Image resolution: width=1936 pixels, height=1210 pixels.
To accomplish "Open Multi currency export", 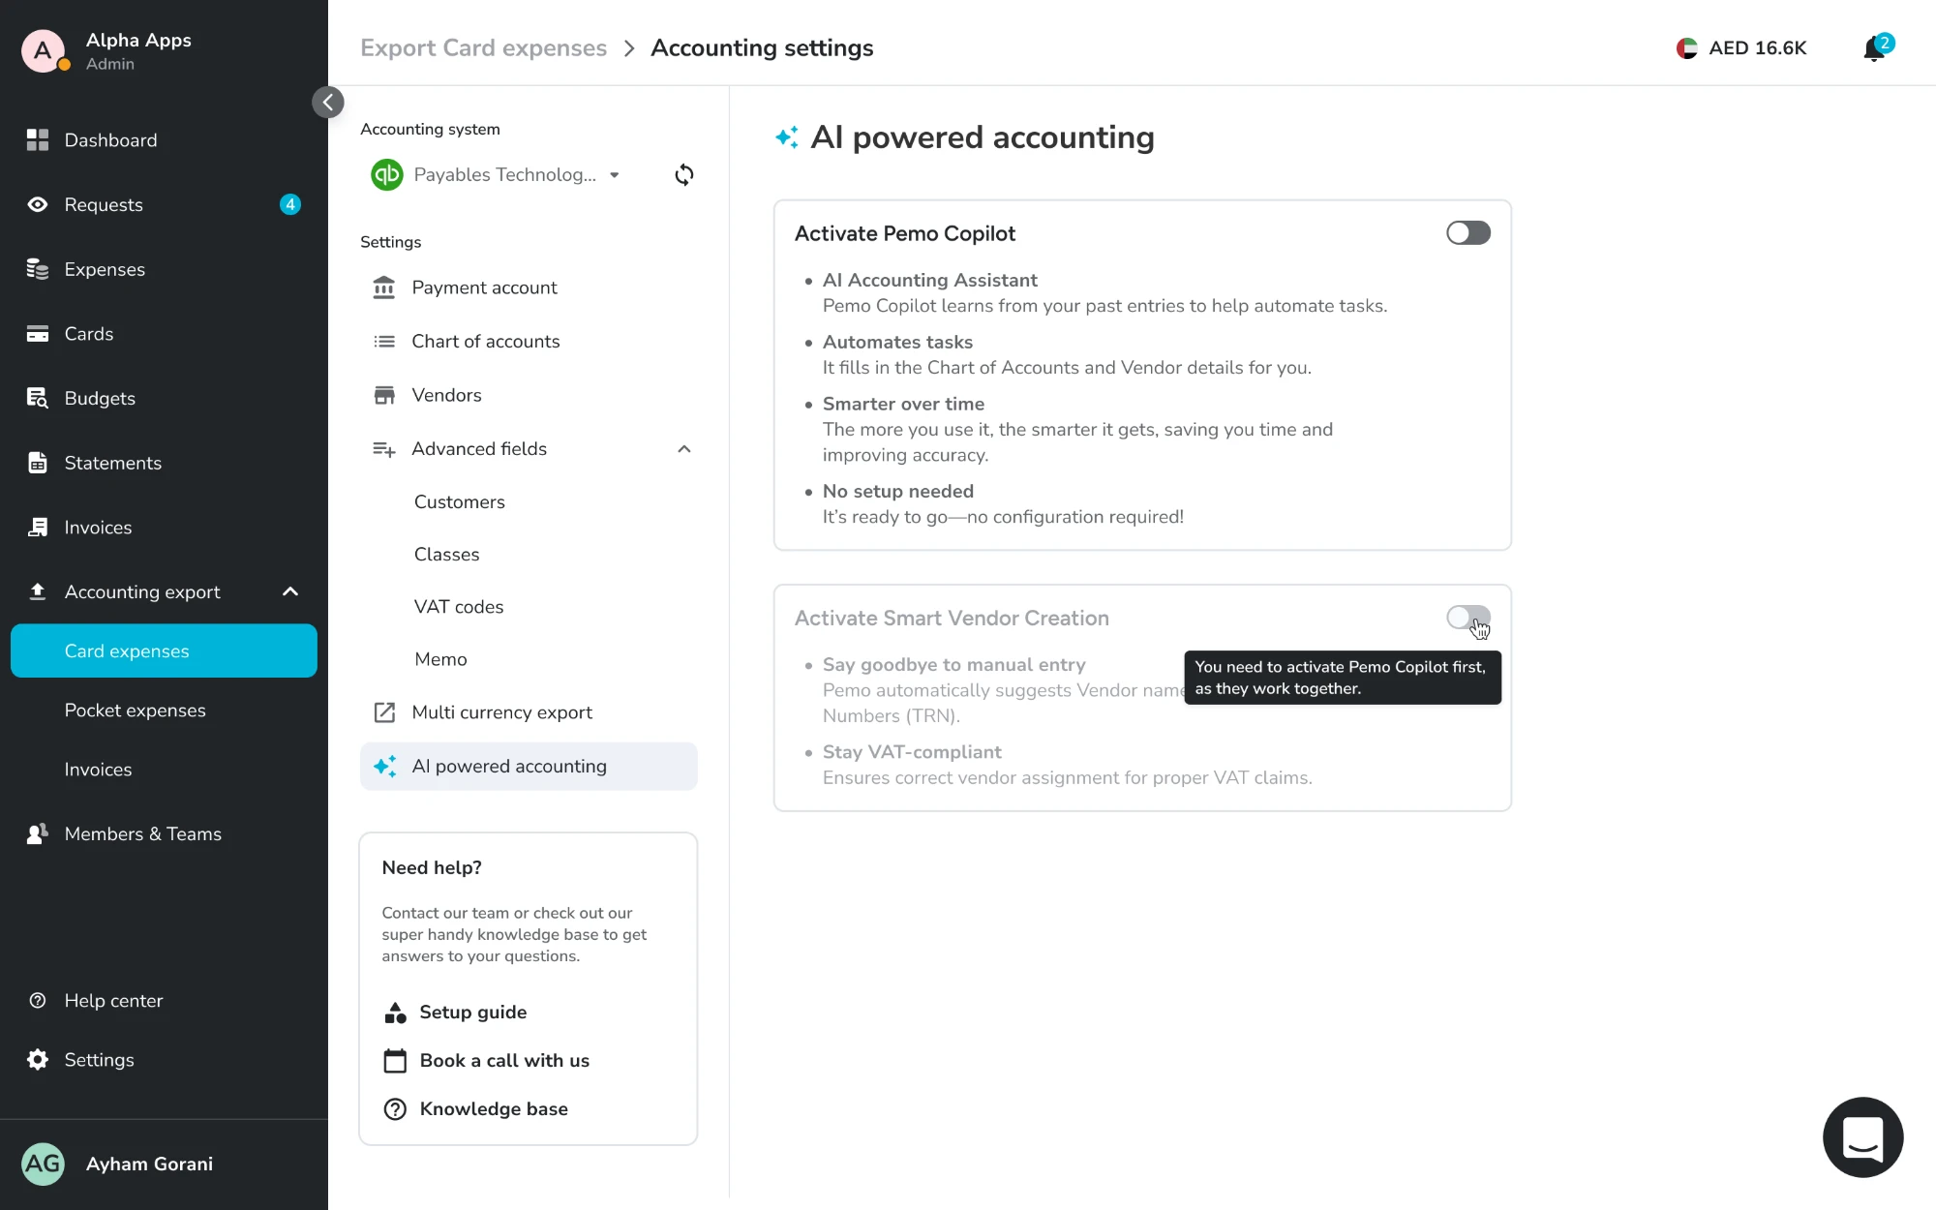I will pos(529,712).
